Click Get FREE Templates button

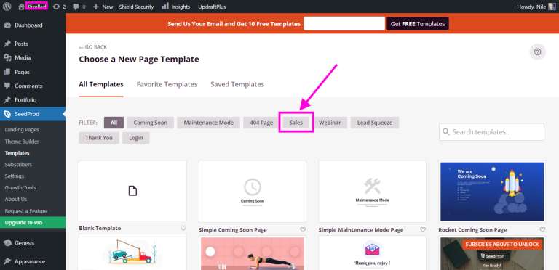[x=418, y=24]
